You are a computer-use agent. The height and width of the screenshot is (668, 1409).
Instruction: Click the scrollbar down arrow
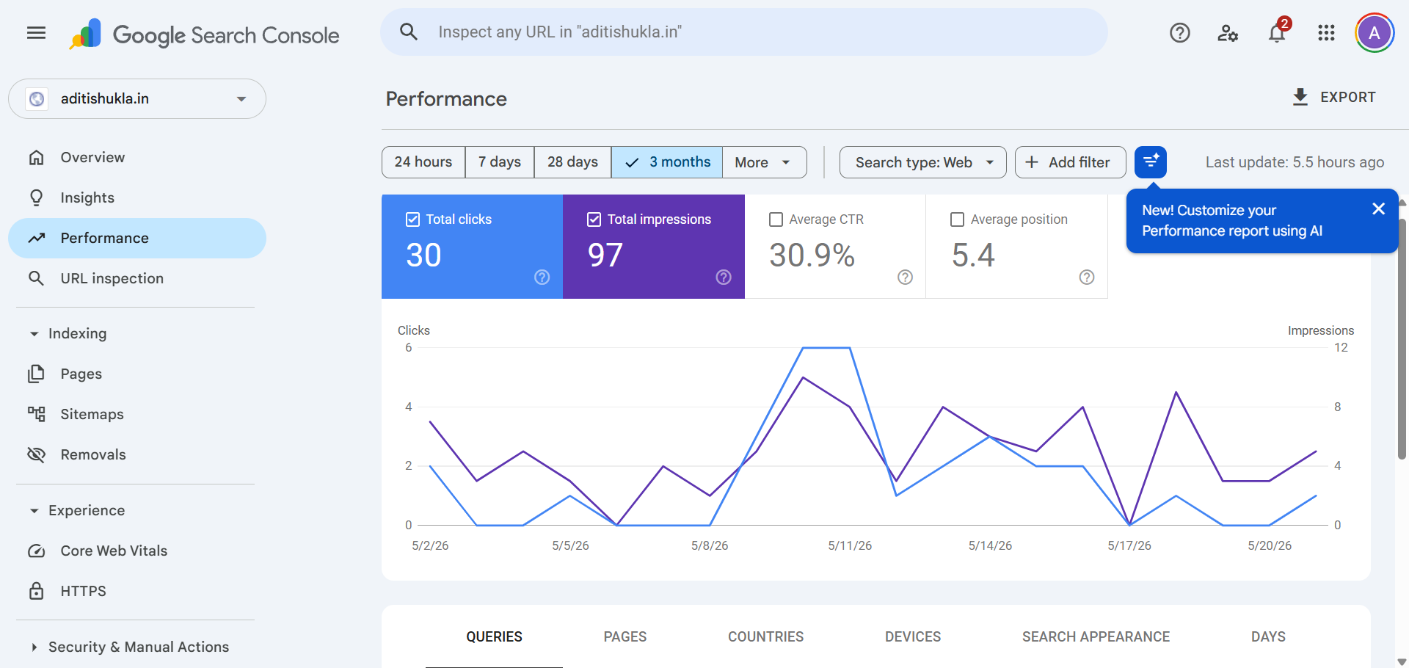click(1402, 661)
